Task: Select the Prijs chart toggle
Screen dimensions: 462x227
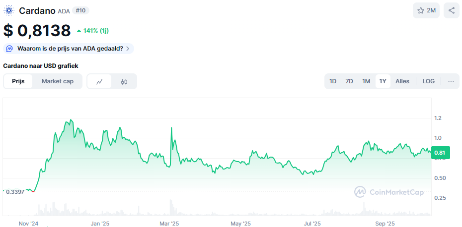Action: tap(18, 81)
